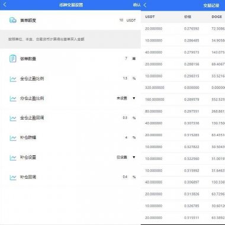Select the 已设置 value of 补仓设置

122,157
